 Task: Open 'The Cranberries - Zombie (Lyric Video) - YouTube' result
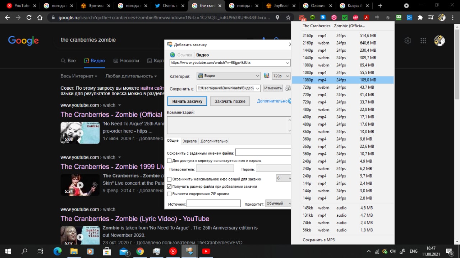(x=135, y=219)
